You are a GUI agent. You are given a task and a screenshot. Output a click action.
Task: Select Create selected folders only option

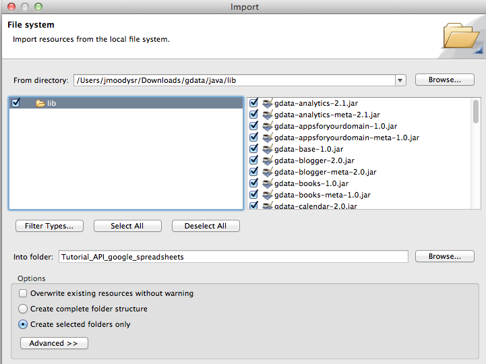click(23, 324)
